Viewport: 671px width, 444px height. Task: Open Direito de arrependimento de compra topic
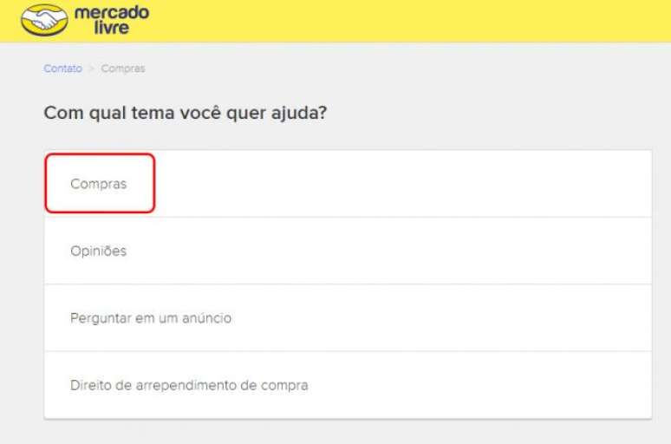348,385
